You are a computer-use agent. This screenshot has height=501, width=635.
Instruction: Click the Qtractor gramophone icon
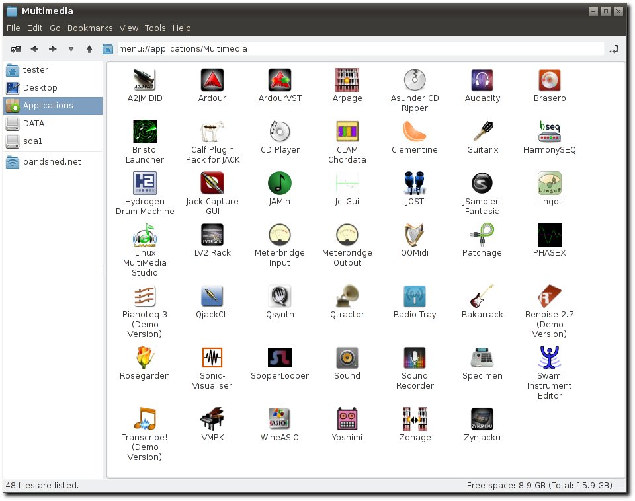[347, 296]
